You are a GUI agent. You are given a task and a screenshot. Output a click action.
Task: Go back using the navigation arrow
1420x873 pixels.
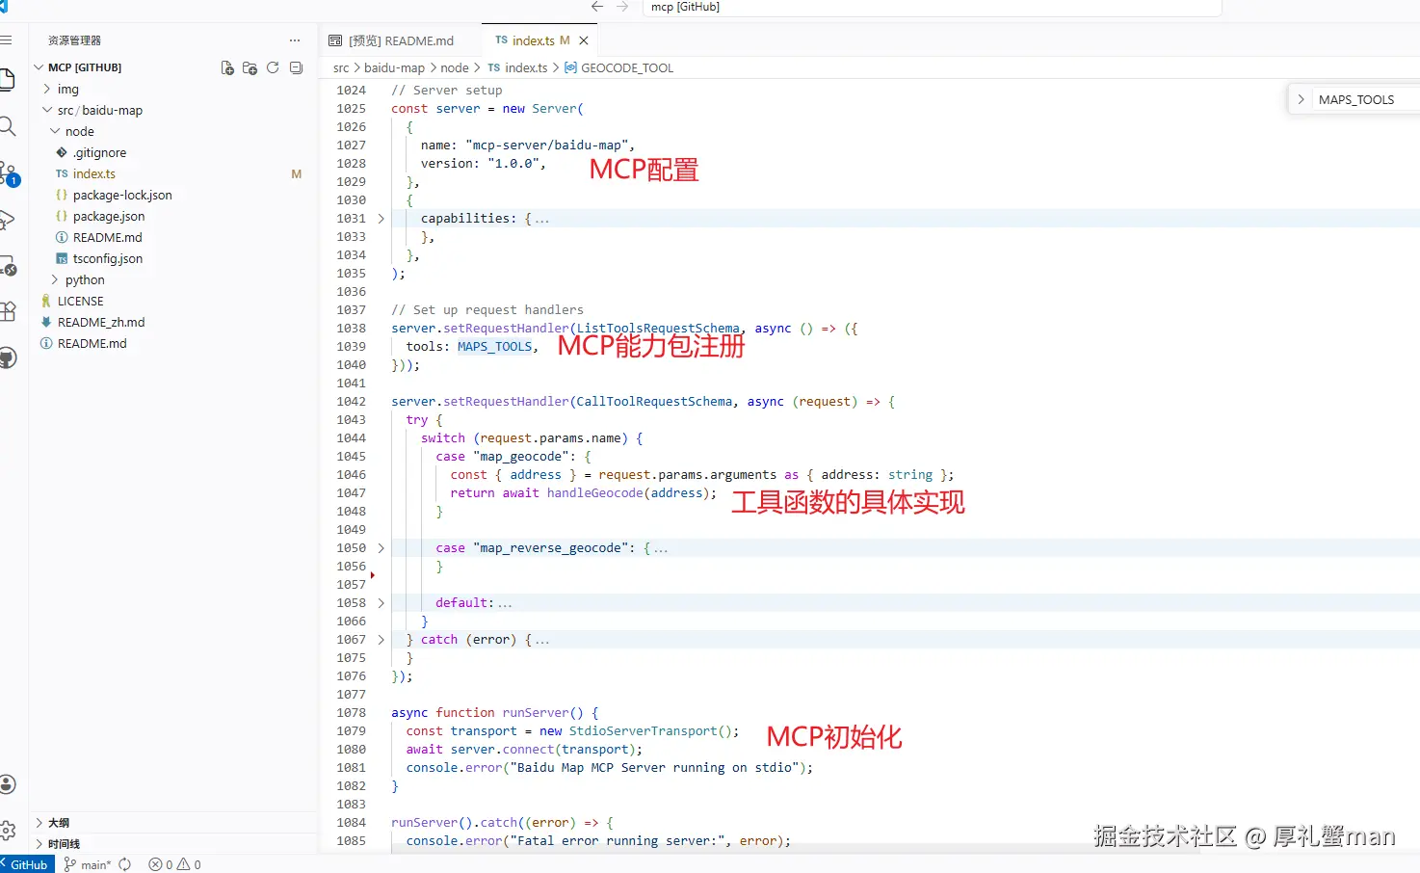click(x=597, y=7)
